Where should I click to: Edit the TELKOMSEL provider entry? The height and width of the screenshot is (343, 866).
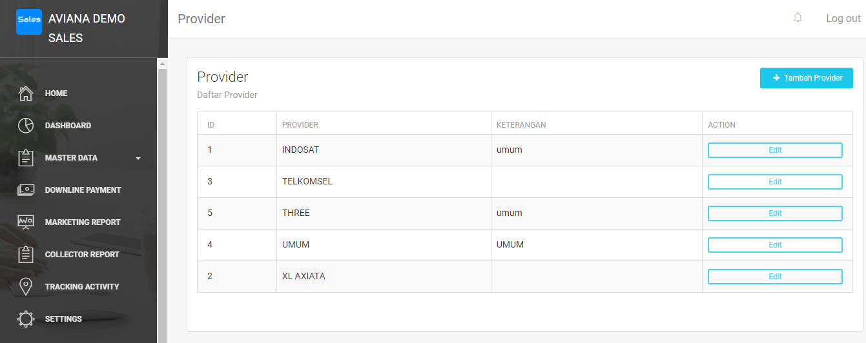click(x=775, y=182)
